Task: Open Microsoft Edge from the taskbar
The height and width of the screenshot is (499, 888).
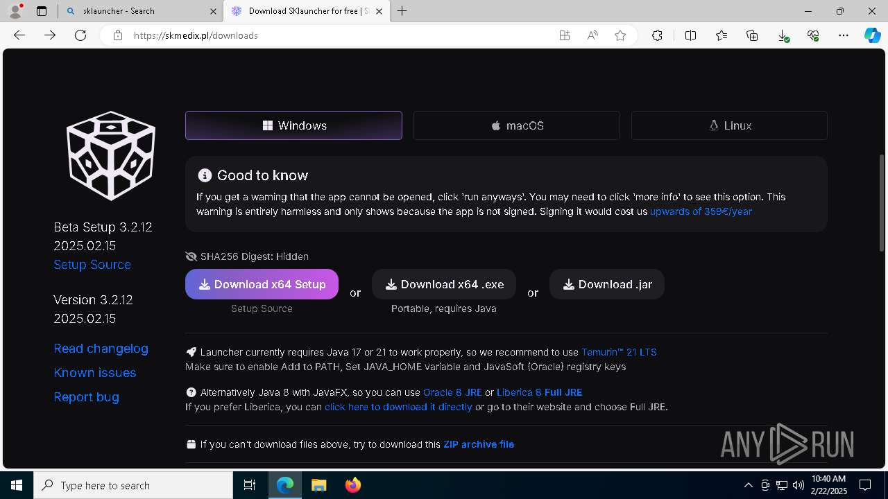Action: pyautogui.click(x=285, y=485)
